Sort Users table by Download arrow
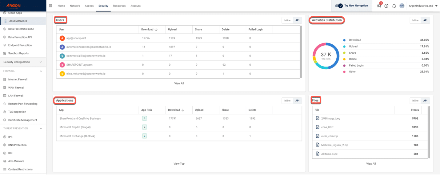This screenshot has width=440, height=176. pos(156,30)
